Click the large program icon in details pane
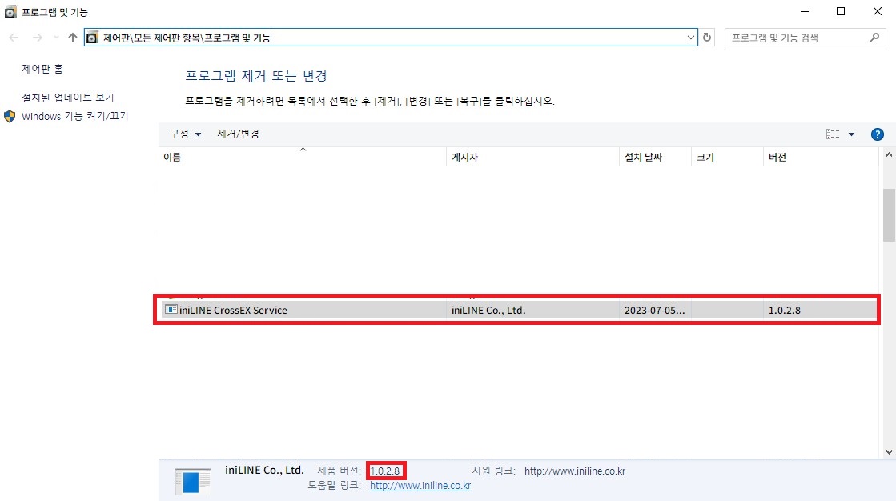The width and height of the screenshot is (896, 501). point(193,482)
